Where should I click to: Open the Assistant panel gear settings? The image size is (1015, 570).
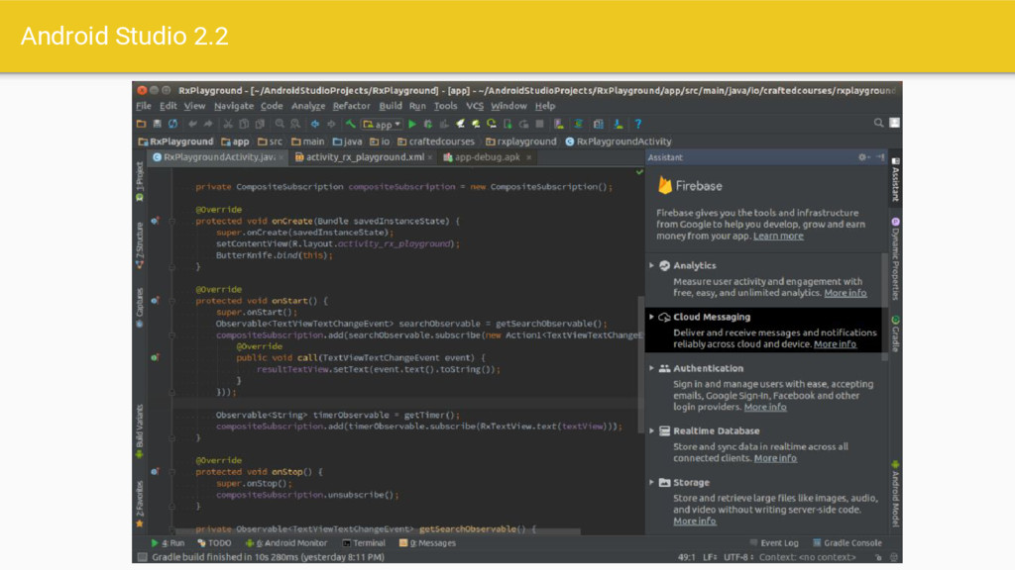862,157
